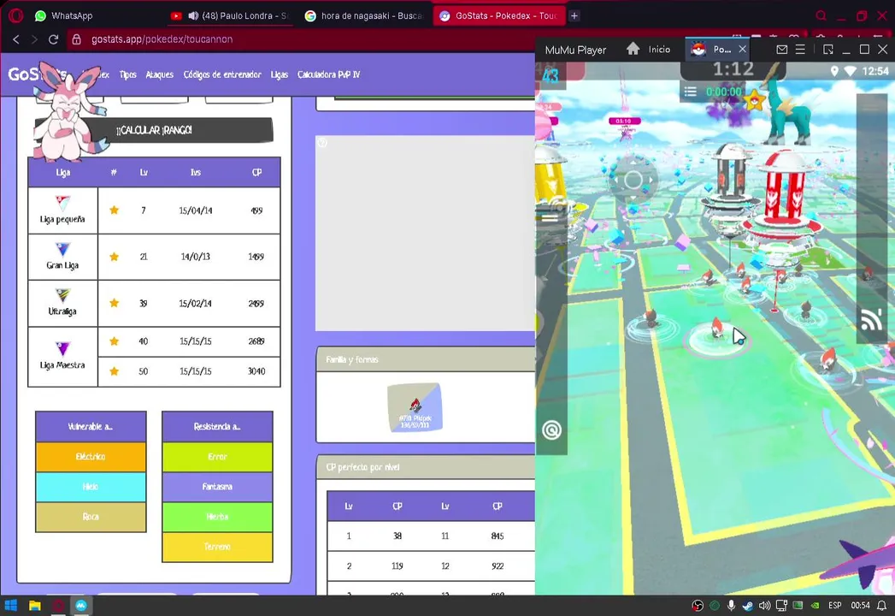
Task: Click the Liga Maestra league icon
Action: tap(62, 348)
